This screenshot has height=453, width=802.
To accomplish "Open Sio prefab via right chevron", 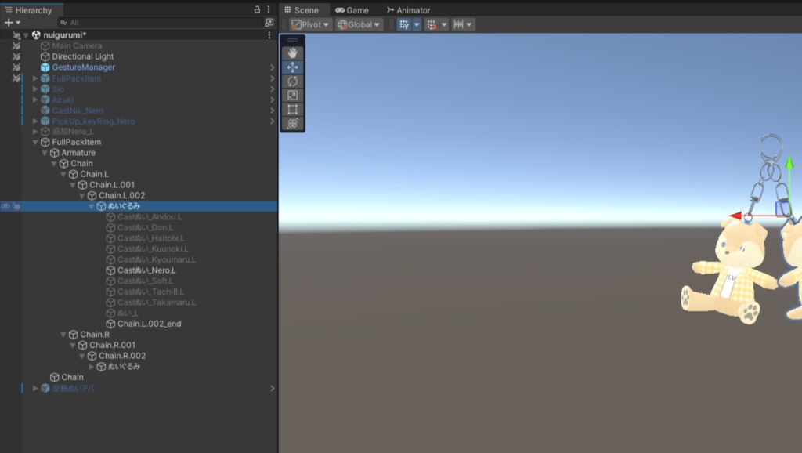I will pos(272,89).
